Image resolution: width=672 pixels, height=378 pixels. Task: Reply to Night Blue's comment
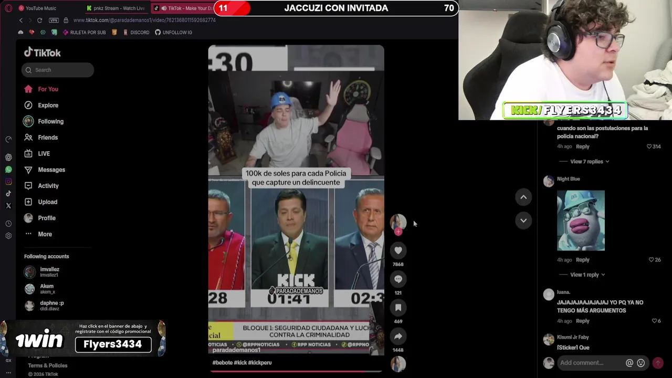pos(582,260)
